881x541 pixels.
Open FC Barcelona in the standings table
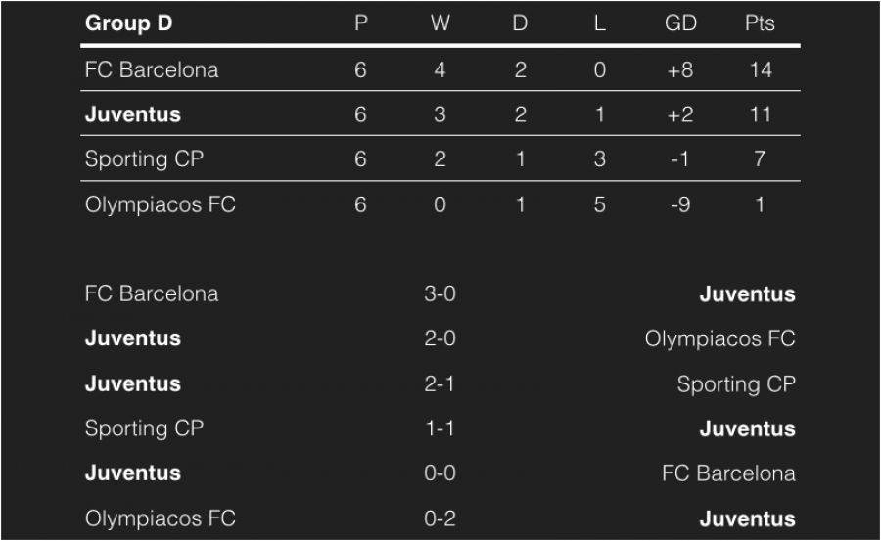[x=152, y=69]
